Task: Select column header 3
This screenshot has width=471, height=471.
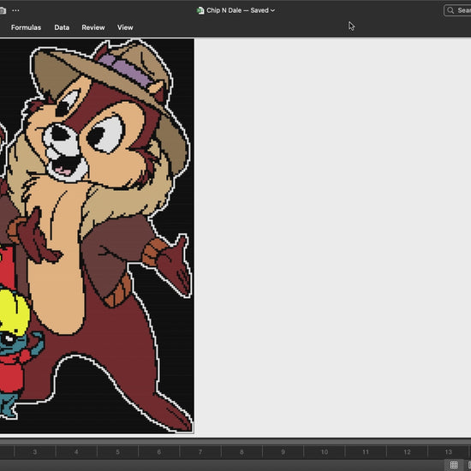Action: 35,452
